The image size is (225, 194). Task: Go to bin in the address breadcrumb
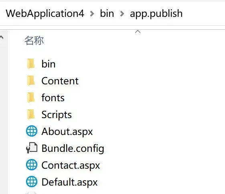coord(107,14)
